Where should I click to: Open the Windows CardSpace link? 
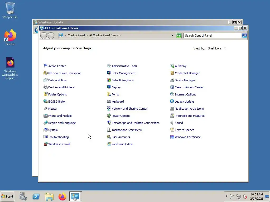click(188, 137)
